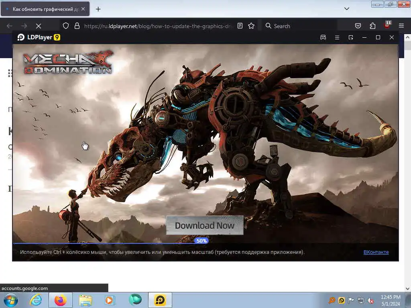Click the 50% loading progress indicator

point(201,241)
